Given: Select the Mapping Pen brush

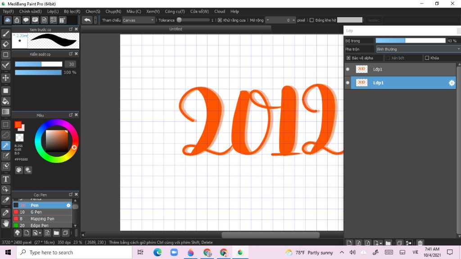Looking at the screenshot, I should [42, 219].
